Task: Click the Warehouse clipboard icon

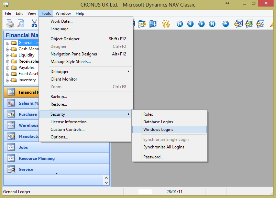Action: click(x=11, y=125)
